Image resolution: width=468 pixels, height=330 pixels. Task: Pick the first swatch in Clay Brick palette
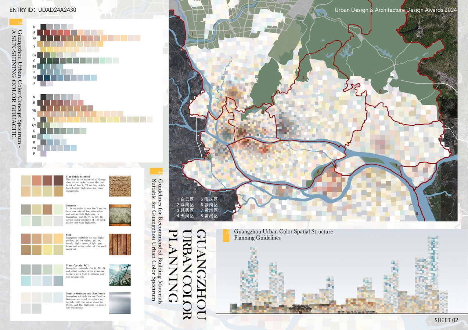26,180
